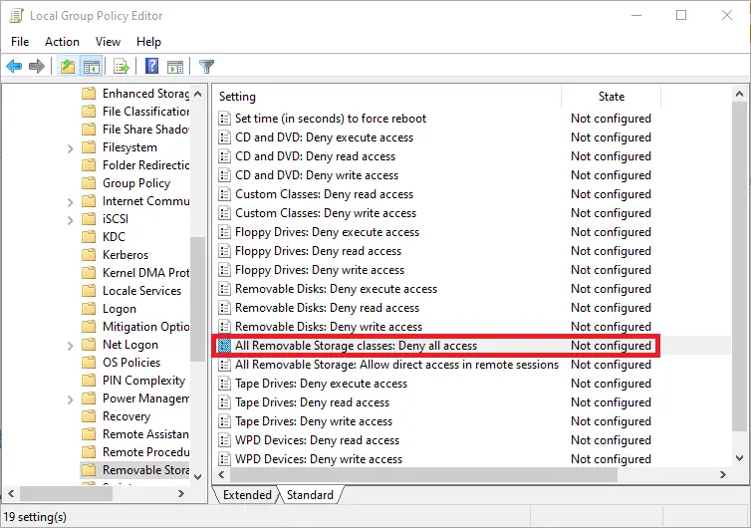
Task: Expand the Filesystem tree node
Action: point(71,148)
